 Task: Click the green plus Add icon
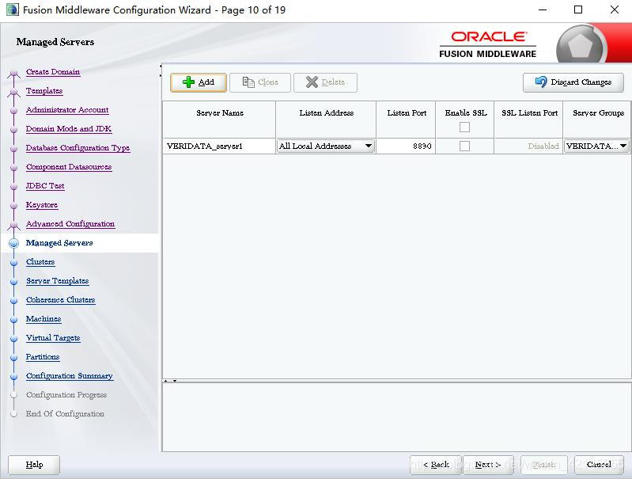pos(188,82)
